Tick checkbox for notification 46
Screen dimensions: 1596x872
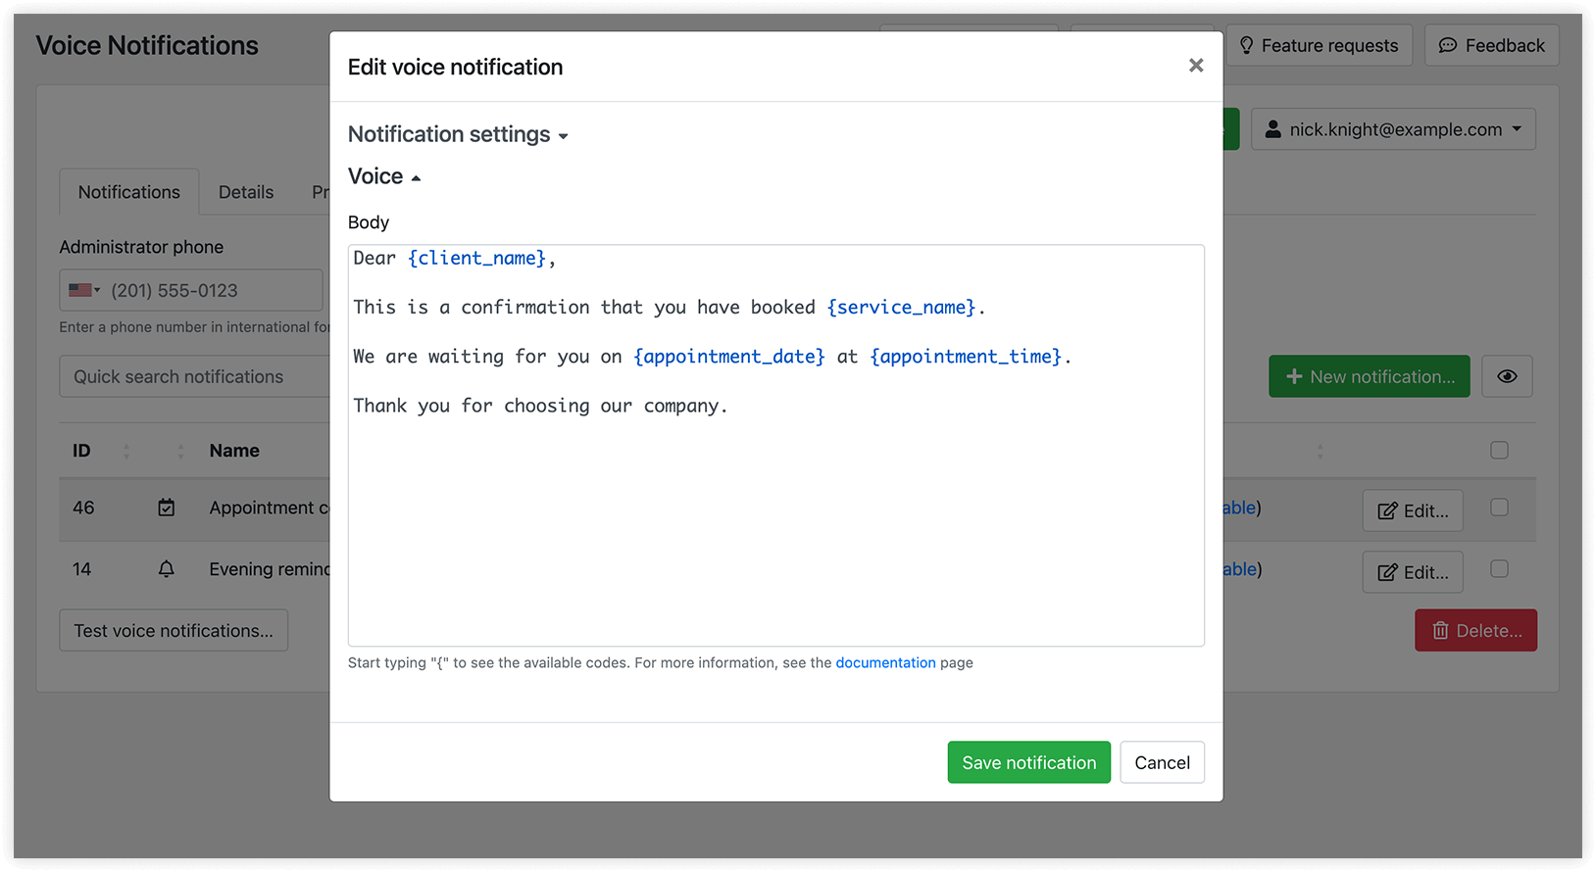[x=1499, y=507]
